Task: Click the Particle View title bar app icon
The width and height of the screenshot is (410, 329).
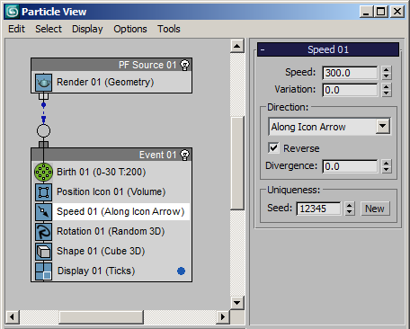Action: point(13,12)
